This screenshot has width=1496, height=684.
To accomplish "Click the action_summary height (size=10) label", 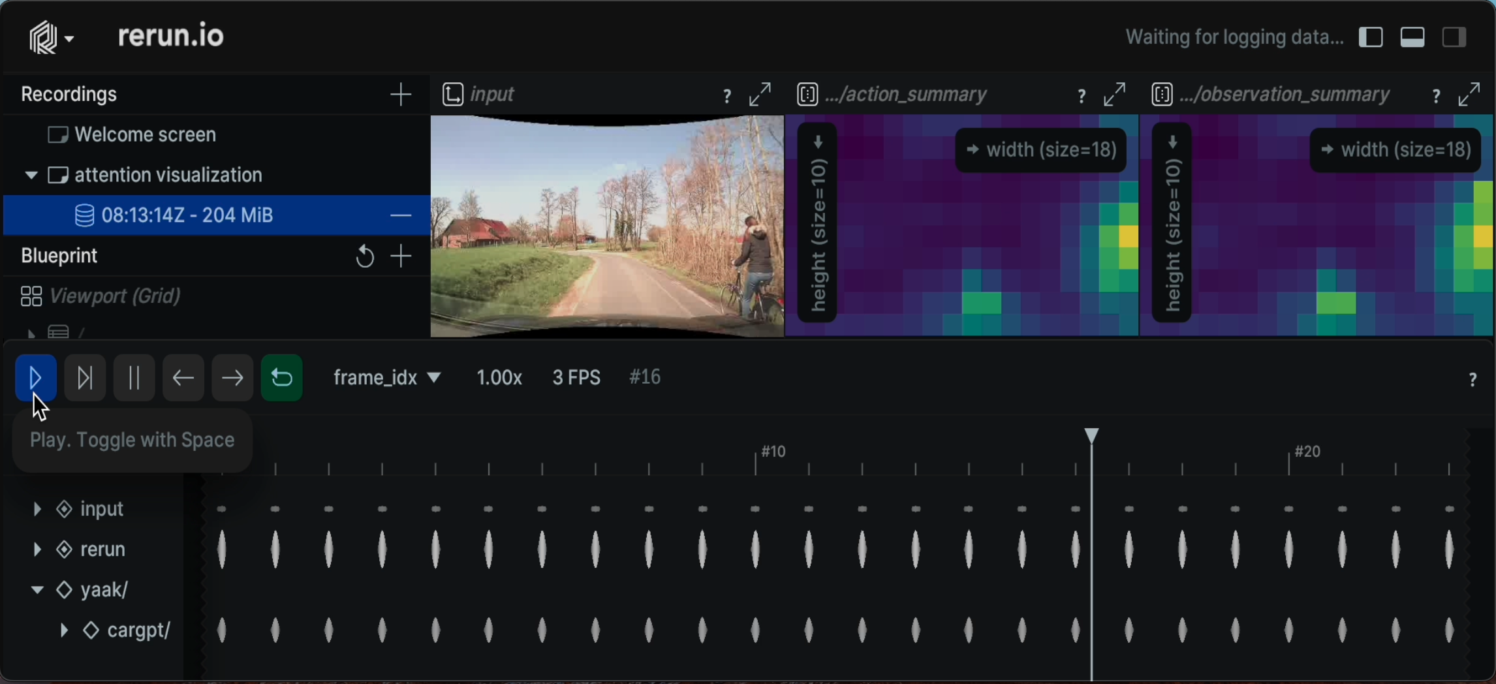I will 818,223.
